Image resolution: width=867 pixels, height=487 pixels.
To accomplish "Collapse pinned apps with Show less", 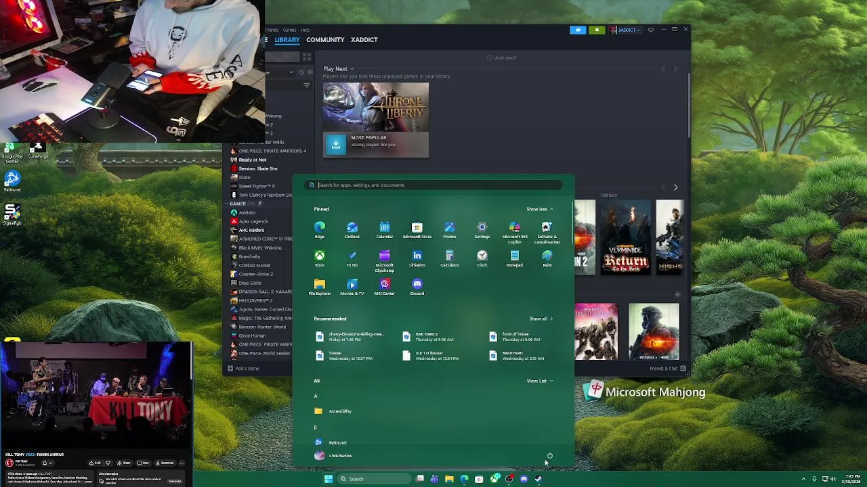I will 540,209.
